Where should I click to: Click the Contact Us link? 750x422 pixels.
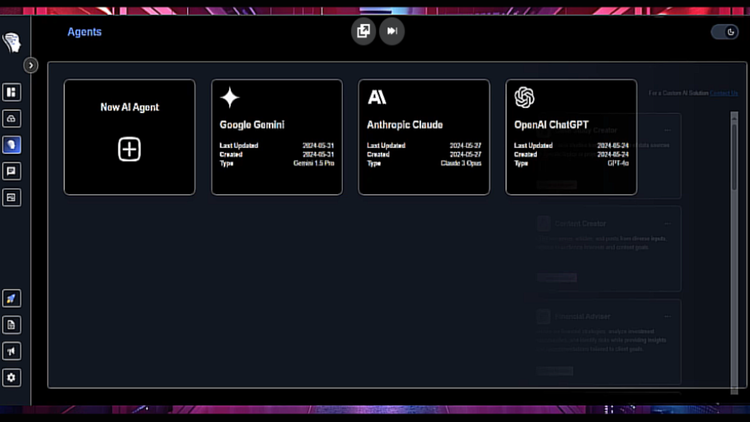coord(724,93)
